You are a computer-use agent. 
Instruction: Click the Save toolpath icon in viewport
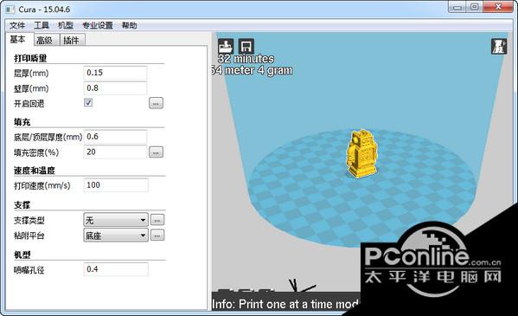246,47
